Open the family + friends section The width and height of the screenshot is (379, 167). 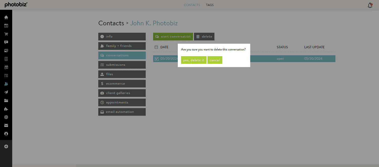122,46
